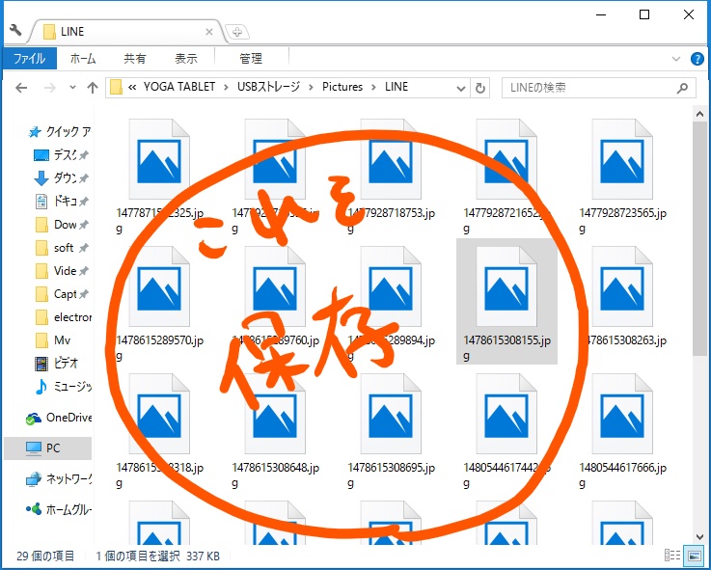Open the electron folder in sidebar
Screen dimensions: 711x570
63,317
